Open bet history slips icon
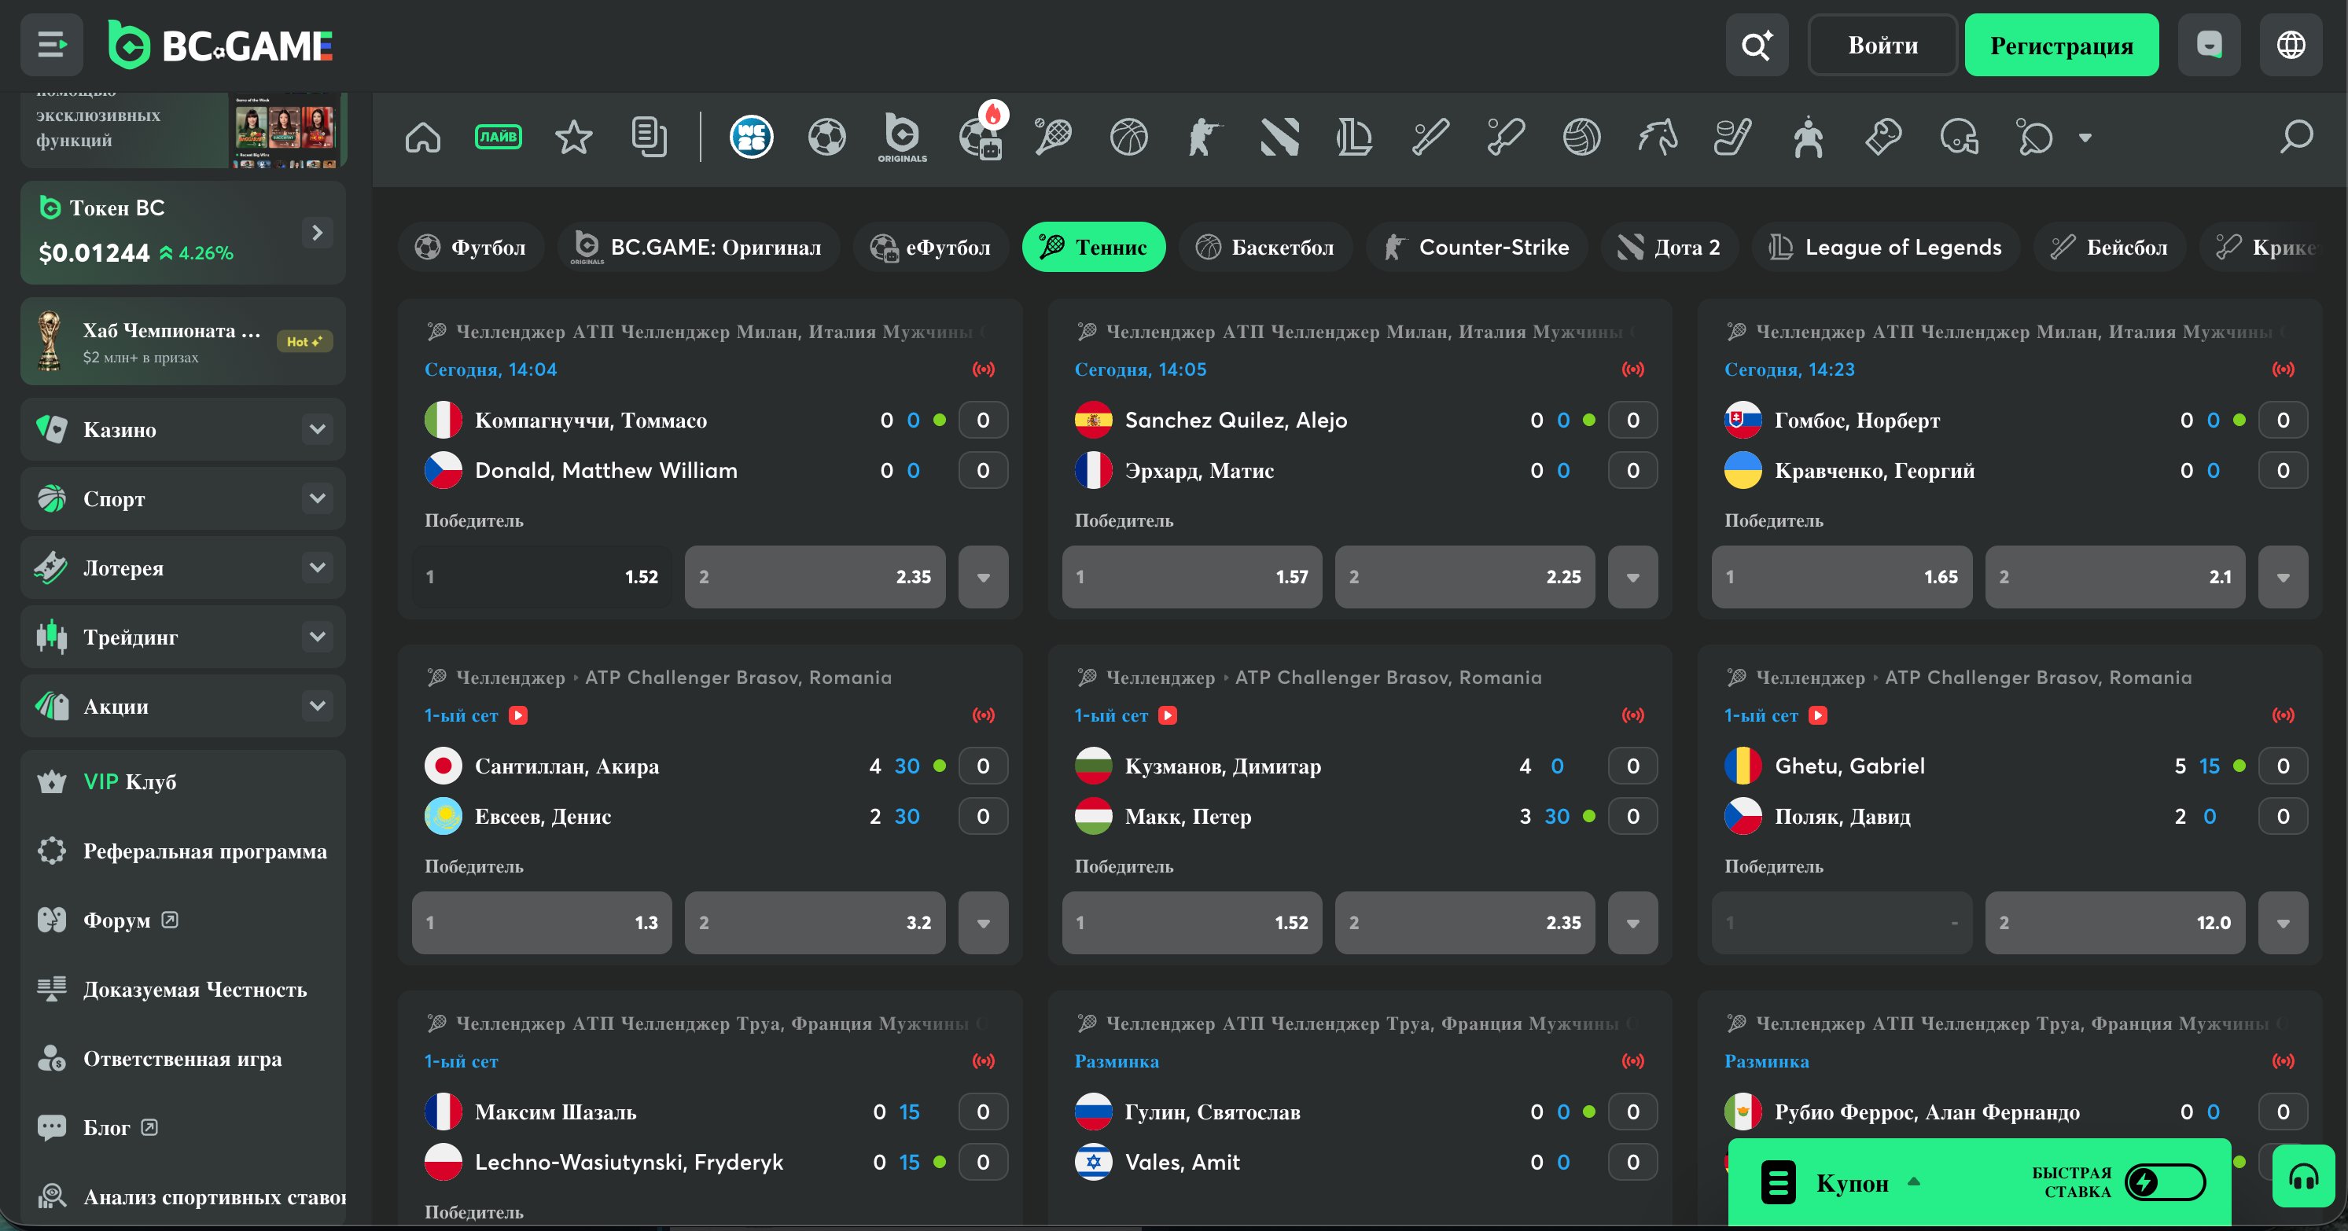2348x1231 pixels. click(x=649, y=138)
